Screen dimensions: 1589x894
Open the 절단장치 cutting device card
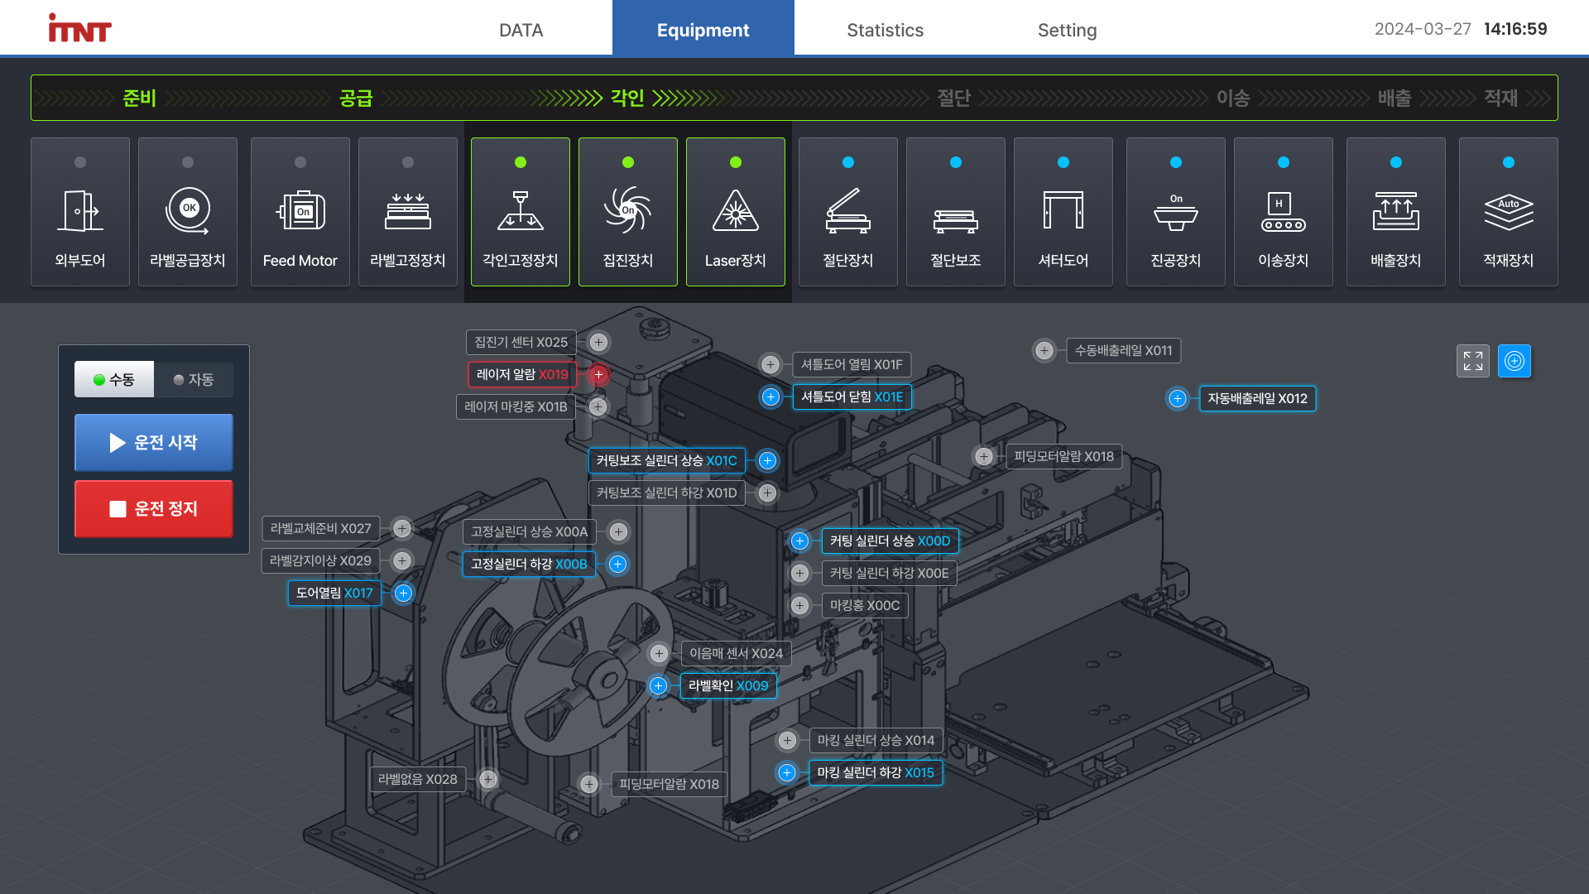tap(847, 212)
